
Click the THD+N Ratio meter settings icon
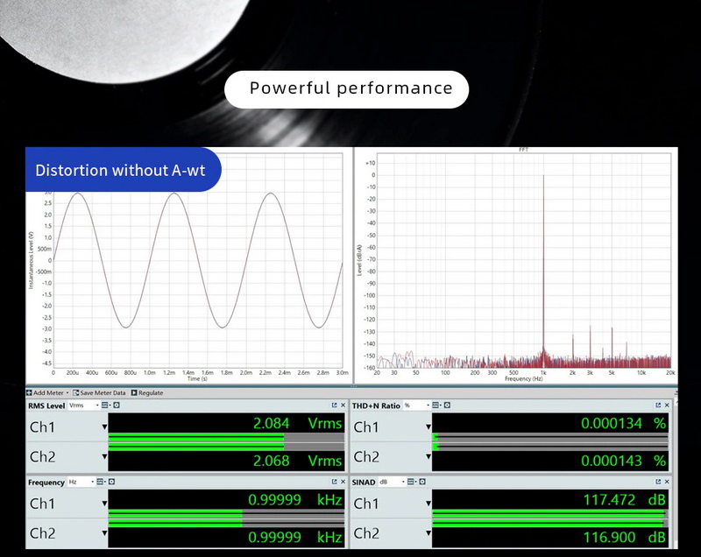click(446, 406)
